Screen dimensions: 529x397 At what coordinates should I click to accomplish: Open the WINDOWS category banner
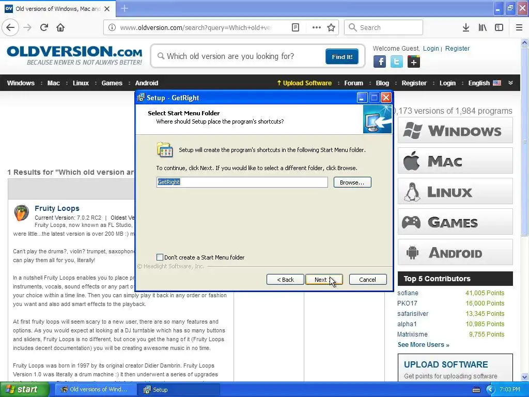455,130
